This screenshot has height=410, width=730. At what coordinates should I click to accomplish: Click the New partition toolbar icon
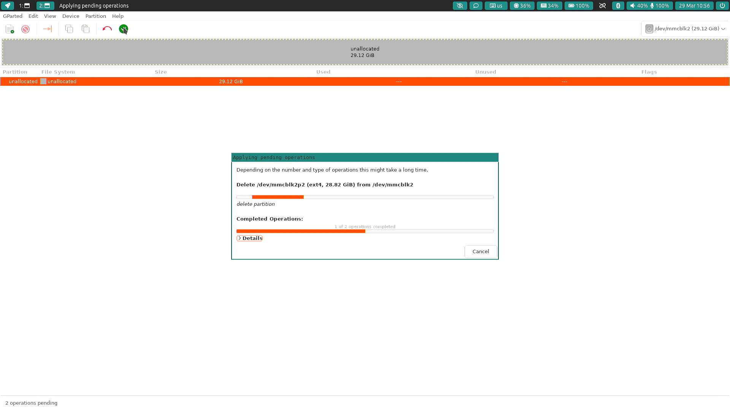point(10,29)
